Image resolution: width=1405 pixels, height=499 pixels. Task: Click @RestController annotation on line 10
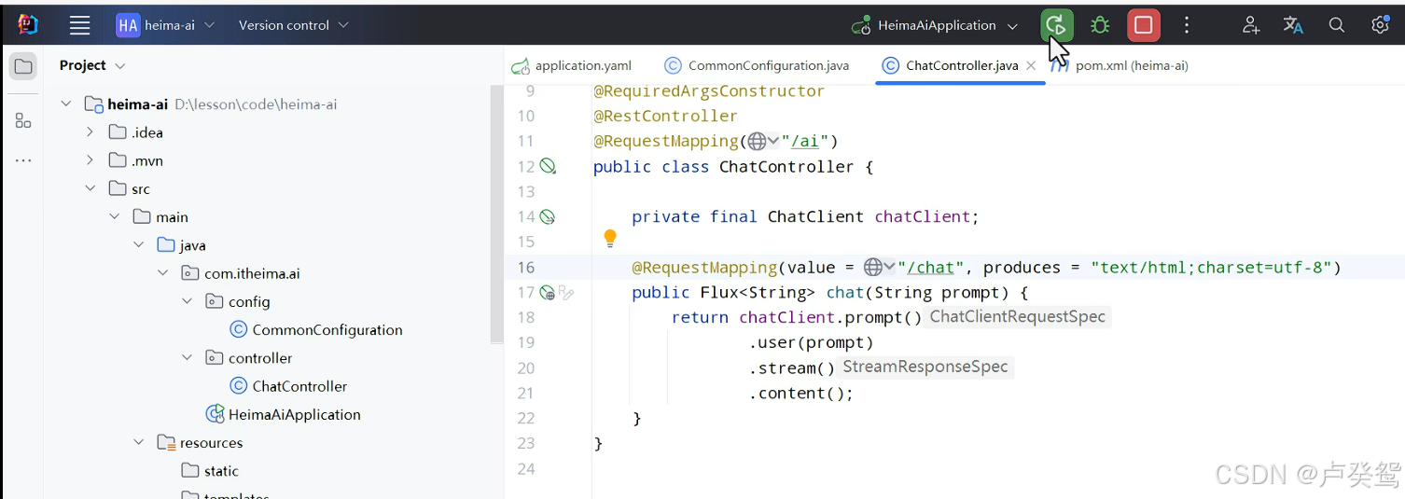665,116
